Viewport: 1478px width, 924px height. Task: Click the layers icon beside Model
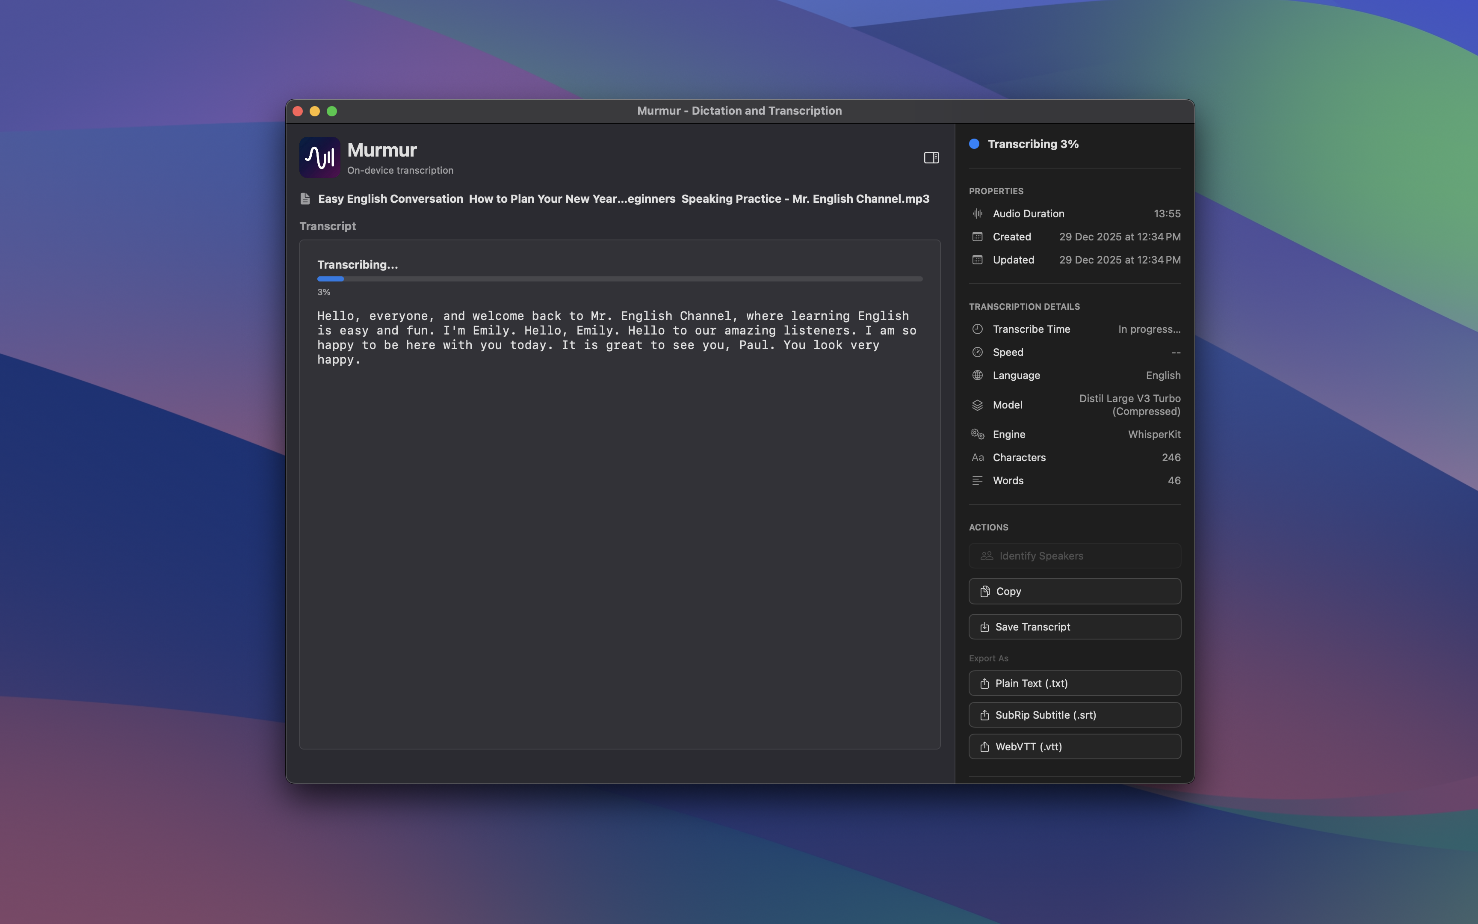coord(977,405)
